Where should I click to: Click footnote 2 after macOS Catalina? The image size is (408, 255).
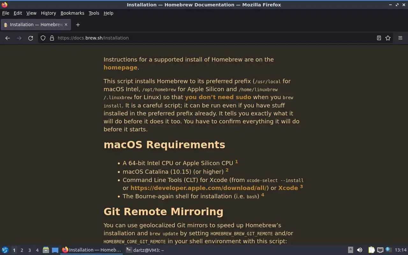tap(227, 170)
